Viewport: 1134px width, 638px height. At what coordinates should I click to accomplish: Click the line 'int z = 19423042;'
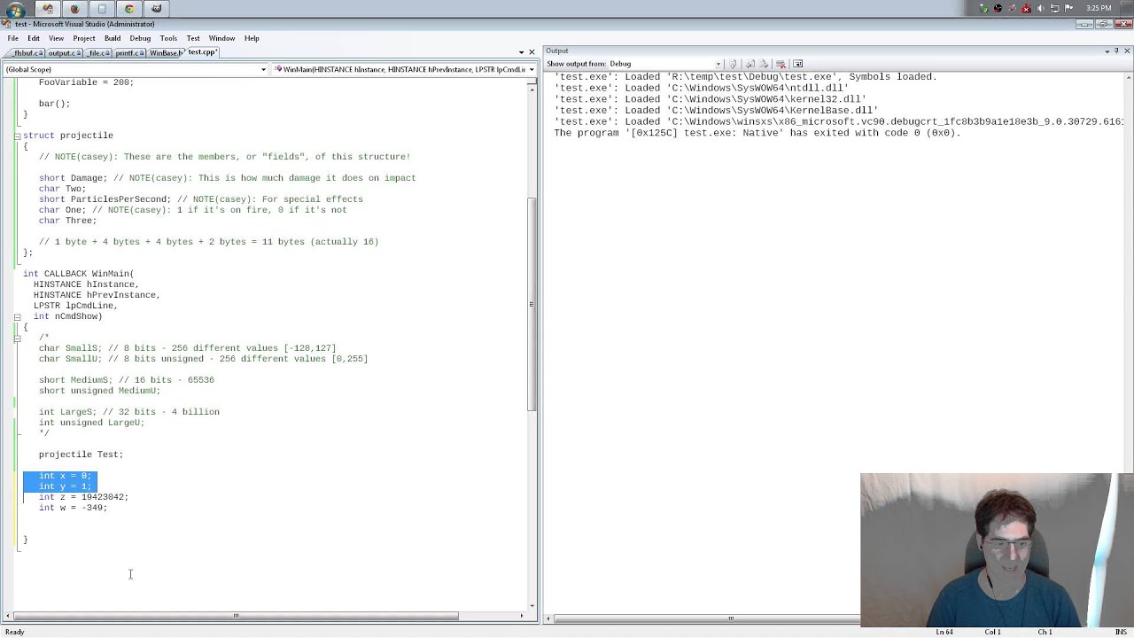[83, 497]
